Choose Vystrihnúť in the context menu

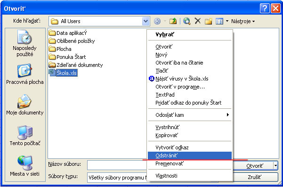point(189,127)
